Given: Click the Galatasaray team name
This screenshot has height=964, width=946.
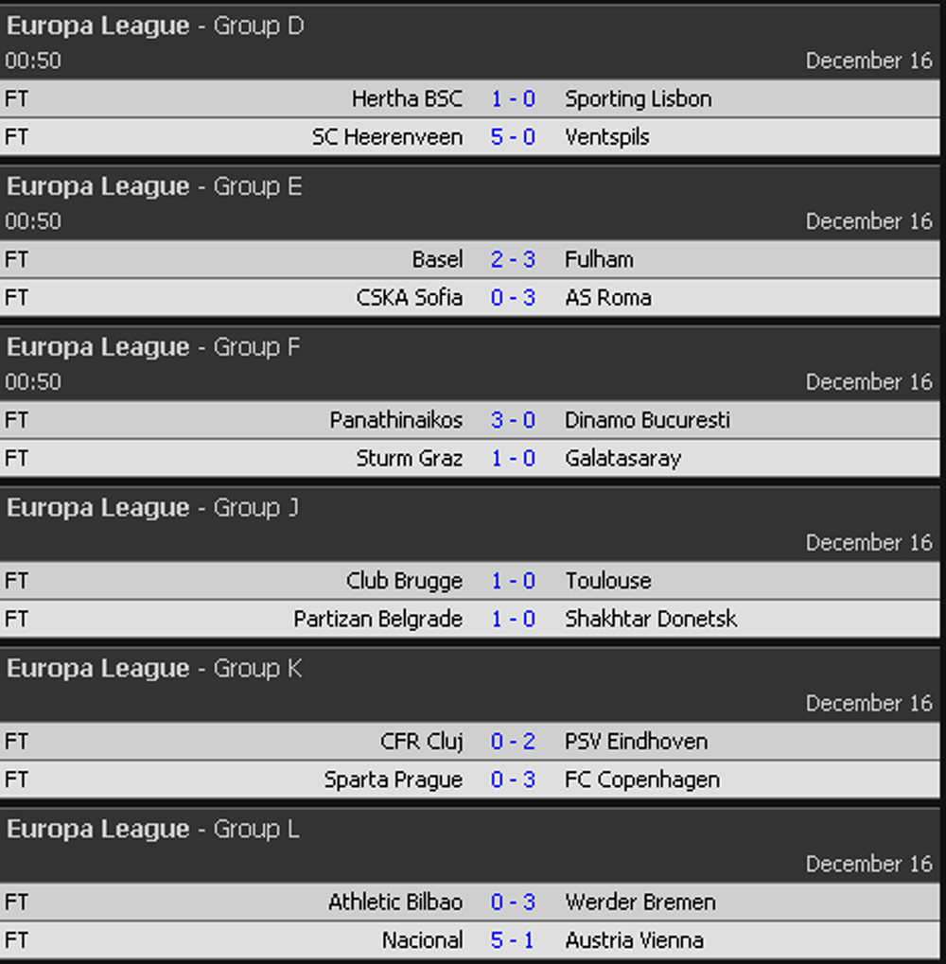Looking at the screenshot, I should [622, 459].
